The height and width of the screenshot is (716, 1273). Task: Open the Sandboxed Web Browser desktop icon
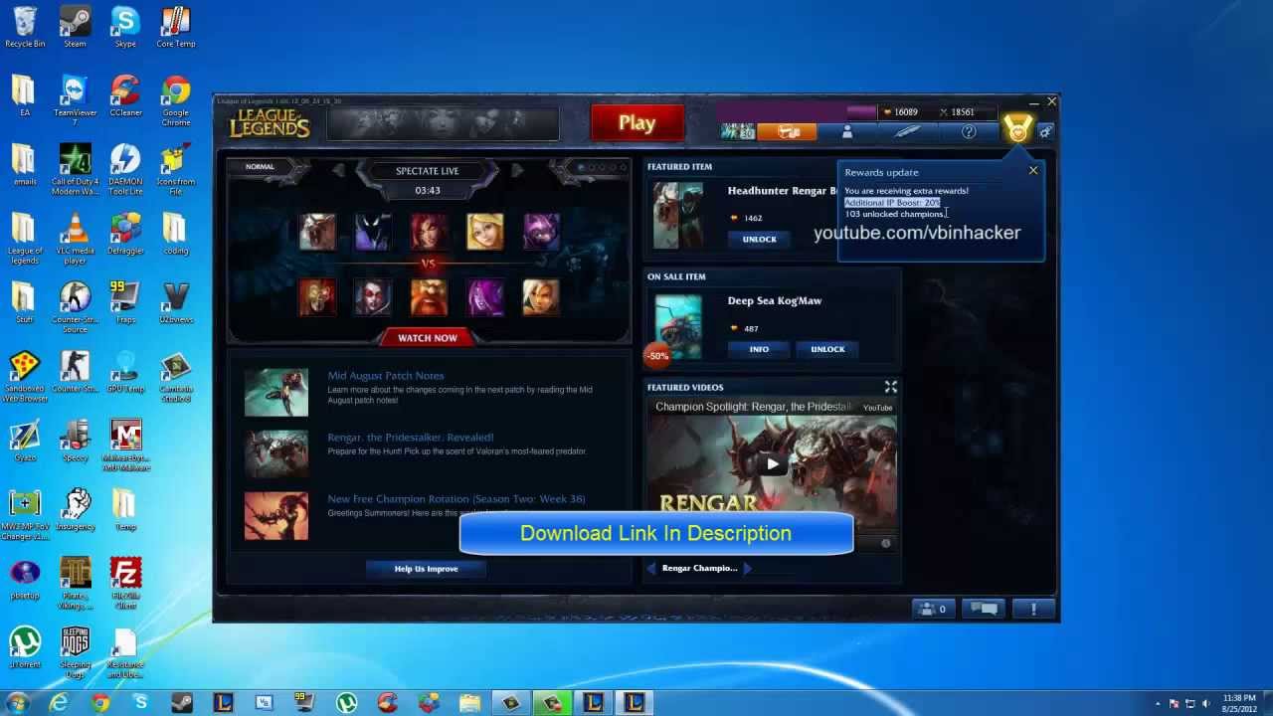click(25, 376)
